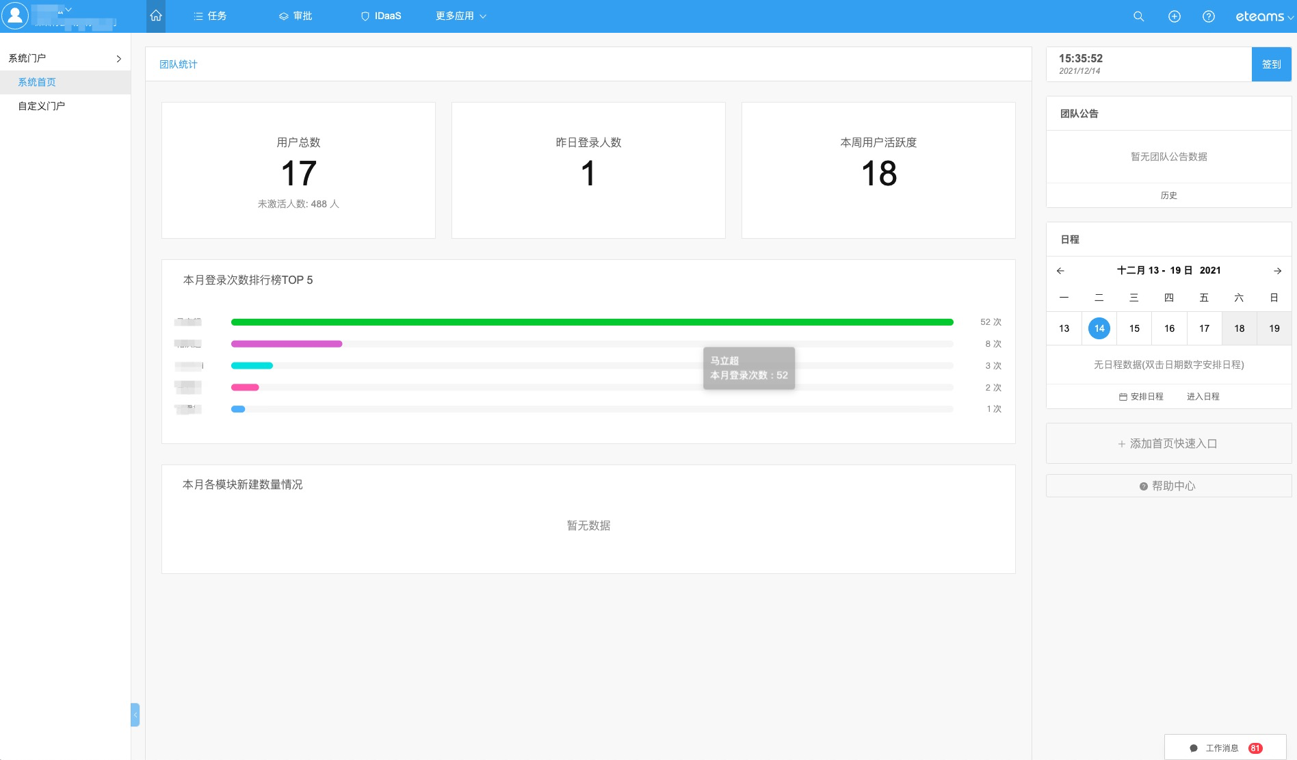Select date 13 in the calendar
Image resolution: width=1297 pixels, height=760 pixels.
point(1064,328)
